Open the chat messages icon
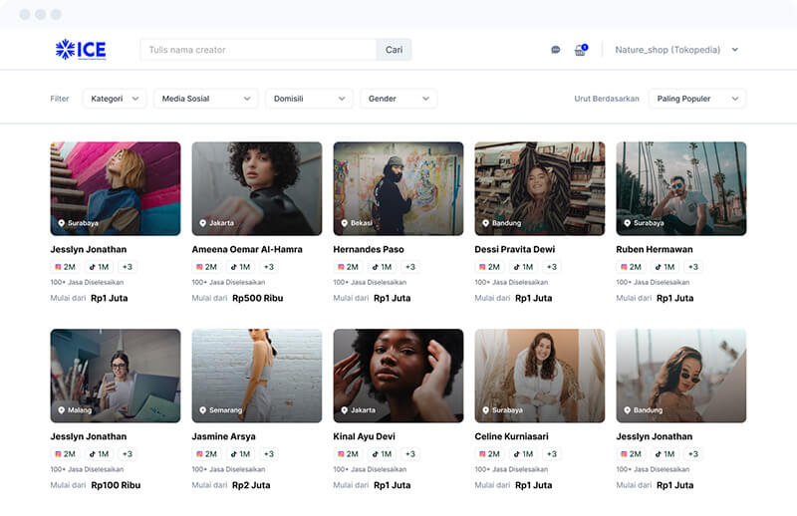The height and width of the screenshot is (516, 797). pos(555,50)
